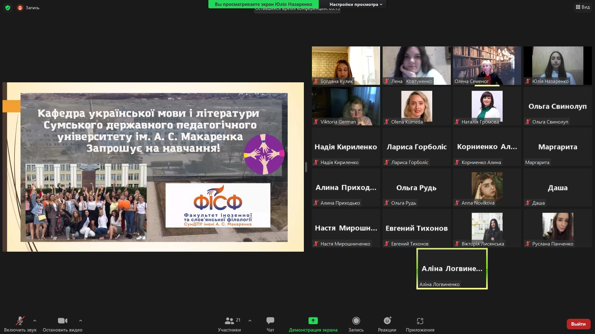Click the Запись record button icon

click(x=356, y=321)
